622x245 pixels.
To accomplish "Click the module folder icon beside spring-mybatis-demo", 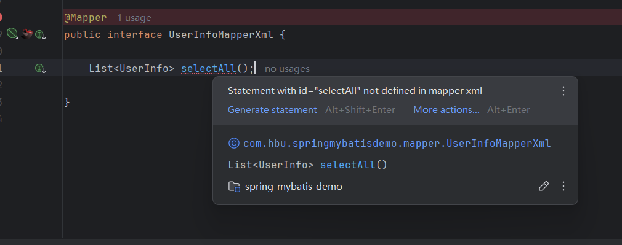I will tap(235, 187).
